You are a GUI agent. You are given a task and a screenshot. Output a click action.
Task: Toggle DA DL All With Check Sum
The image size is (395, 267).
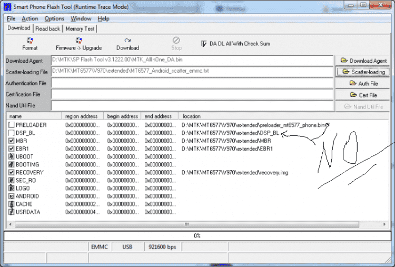click(x=204, y=44)
